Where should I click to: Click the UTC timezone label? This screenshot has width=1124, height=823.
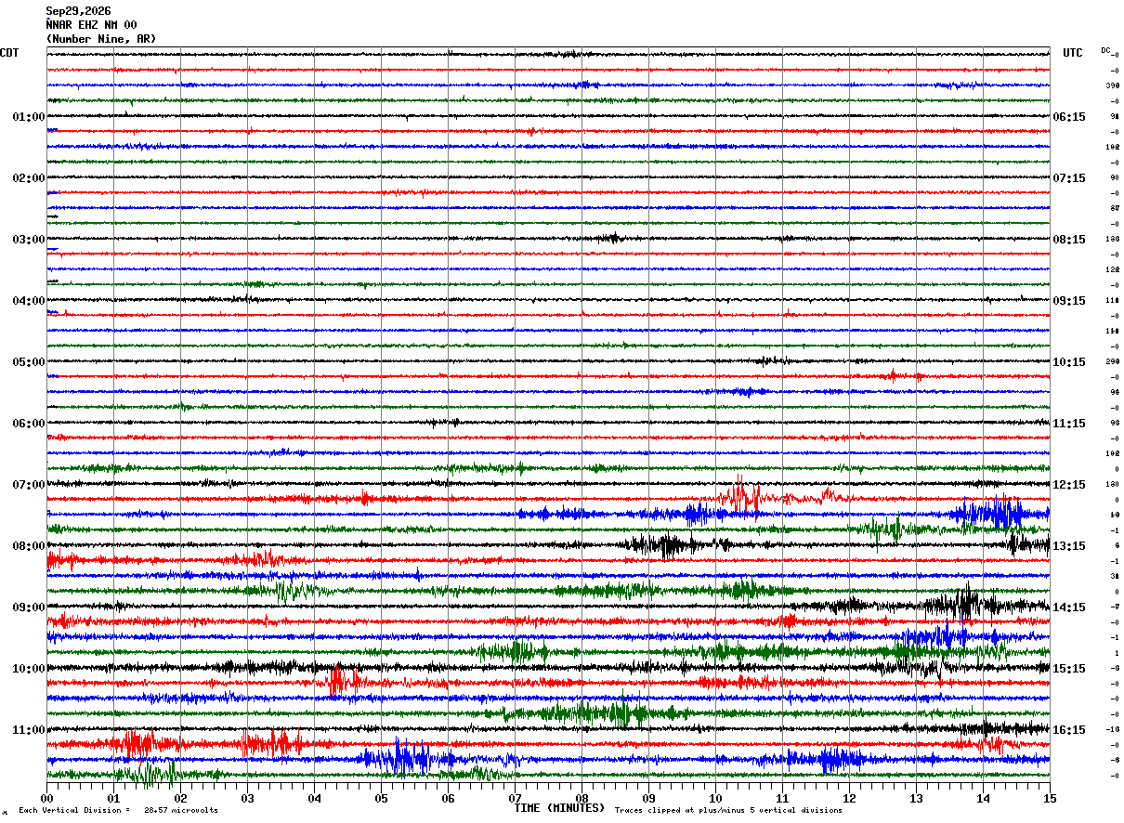click(x=1073, y=53)
